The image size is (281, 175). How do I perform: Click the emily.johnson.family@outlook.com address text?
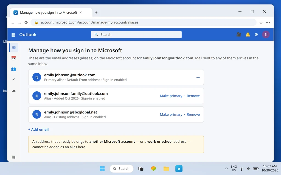[76, 94]
